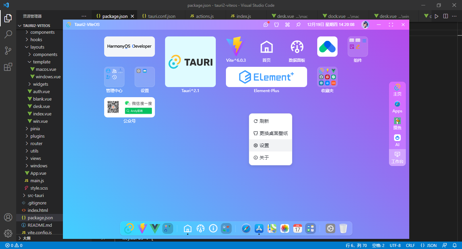Collapse the template folder
The height and width of the screenshot is (249, 462).
(41, 62)
